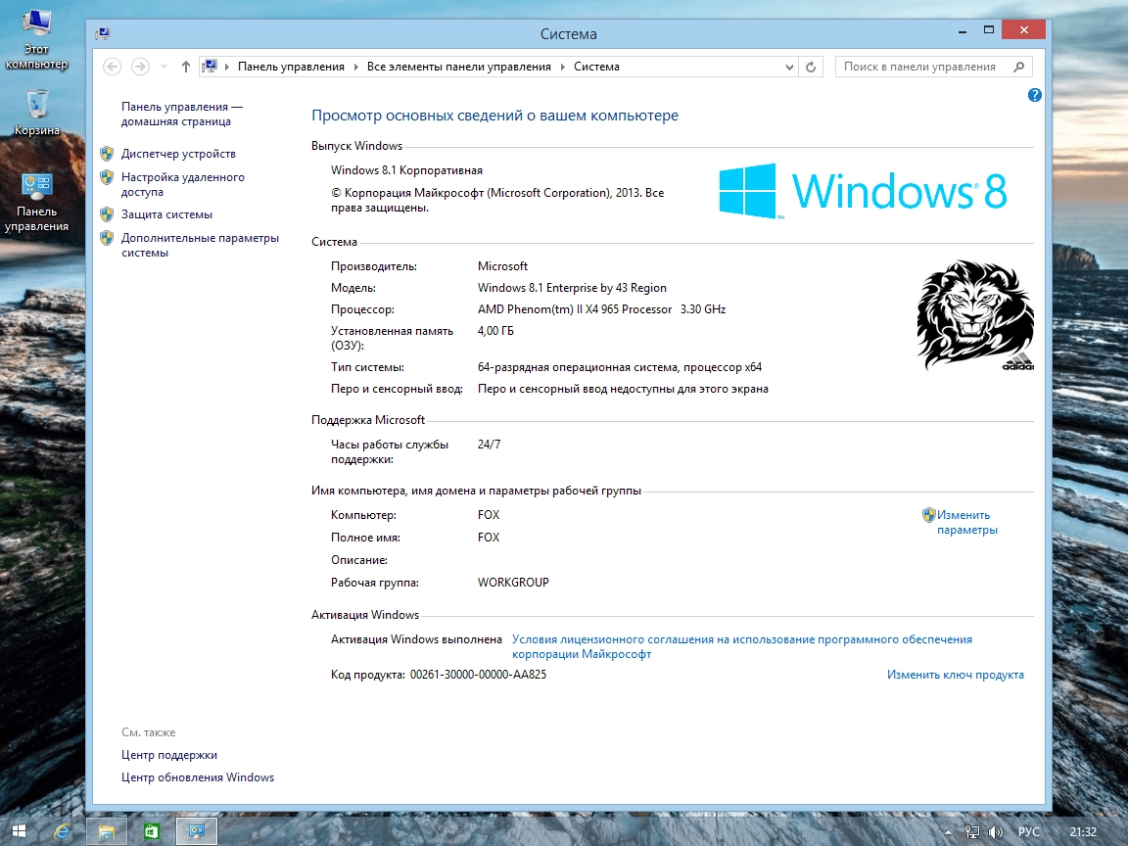Expand the address bar history dropdown
Viewport: 1128px width, 846px height.
point(789,67)
